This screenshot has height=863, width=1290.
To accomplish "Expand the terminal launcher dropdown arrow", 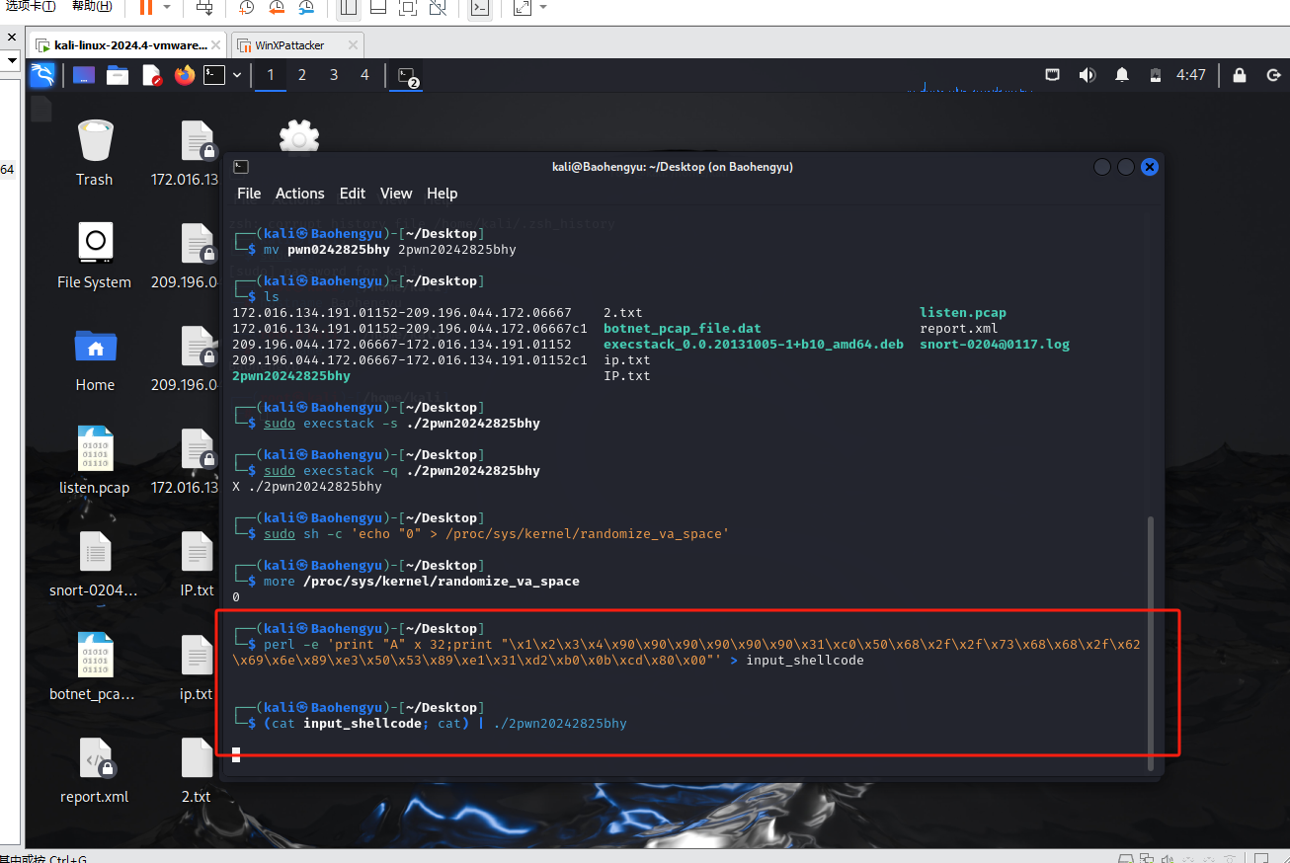I will click(x=237, y=75).
